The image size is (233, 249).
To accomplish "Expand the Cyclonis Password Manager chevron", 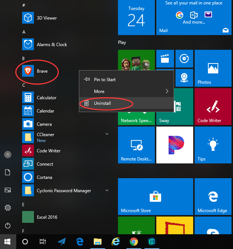I will pyautogui.click(x=107, y=190).
